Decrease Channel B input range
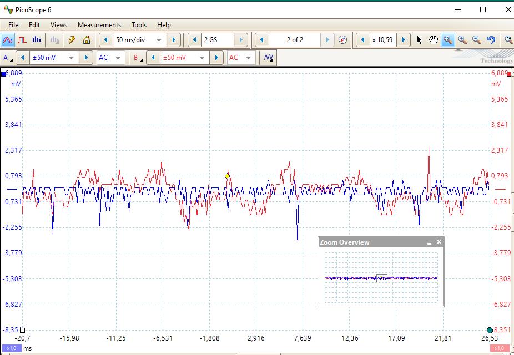The width and height of the screenshot is (514, 355). pyautogui.click(x=153, y=58)
